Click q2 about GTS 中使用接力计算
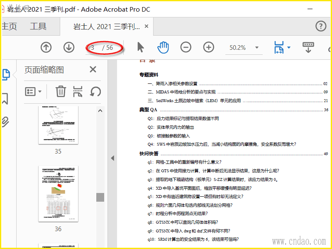Viewport: 332px width, 249px height. (x=213, y=171)
